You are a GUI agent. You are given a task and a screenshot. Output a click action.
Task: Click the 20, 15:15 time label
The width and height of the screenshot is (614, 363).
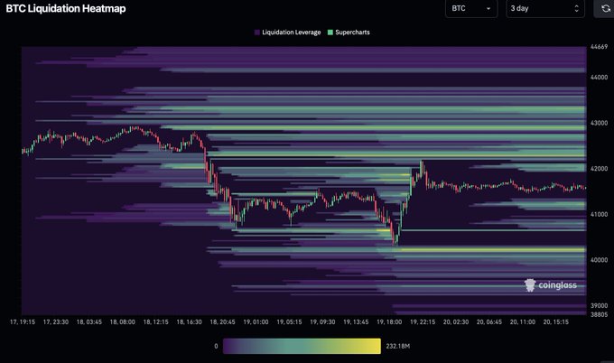click(555, 321)
